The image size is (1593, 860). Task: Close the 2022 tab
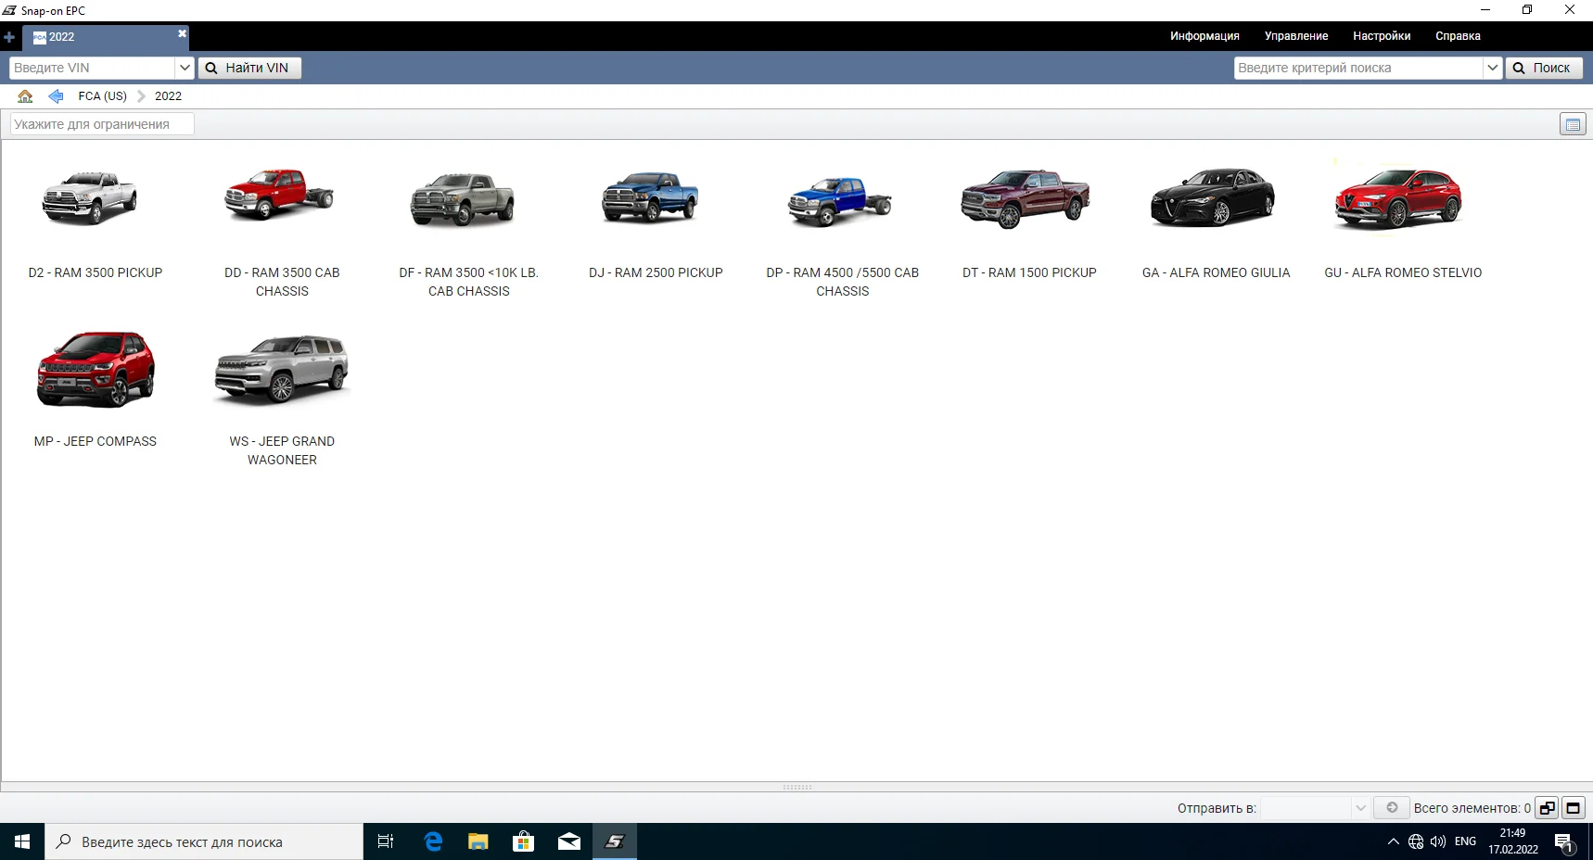point(181,32)
